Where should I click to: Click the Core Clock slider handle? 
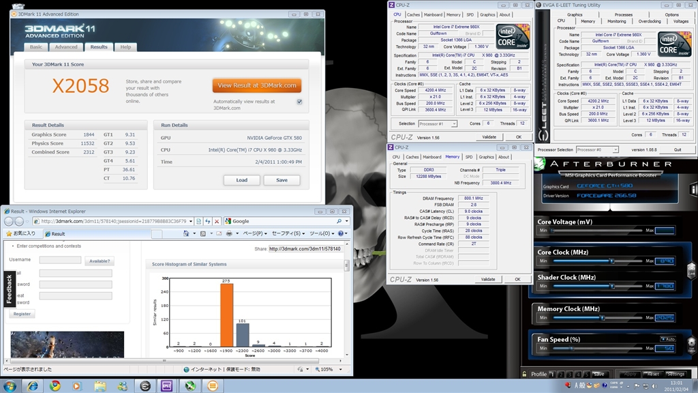click(612, 261)
